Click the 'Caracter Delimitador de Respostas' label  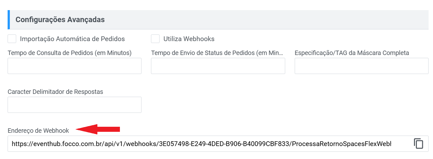click(56, 92)
